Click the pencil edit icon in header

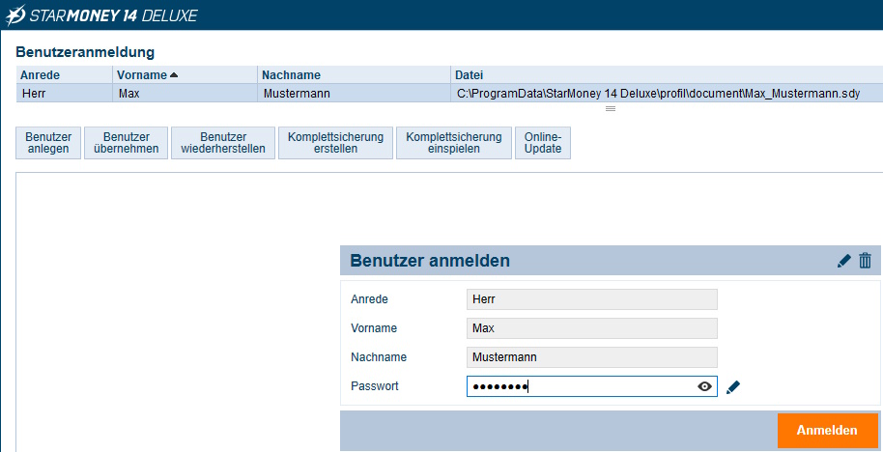coord(844,261)
